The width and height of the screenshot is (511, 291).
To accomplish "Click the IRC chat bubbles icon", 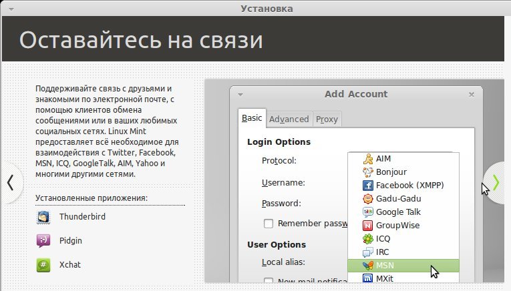I will coord(368,252).
